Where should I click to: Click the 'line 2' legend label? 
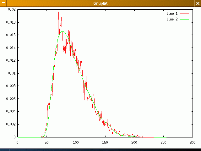[172, 19]
